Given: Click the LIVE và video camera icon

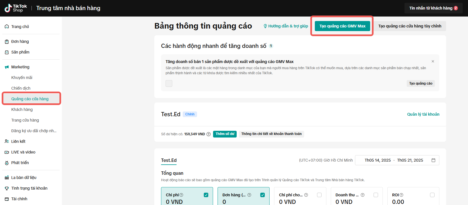Looking at the screenshot, I should (7, 152).
